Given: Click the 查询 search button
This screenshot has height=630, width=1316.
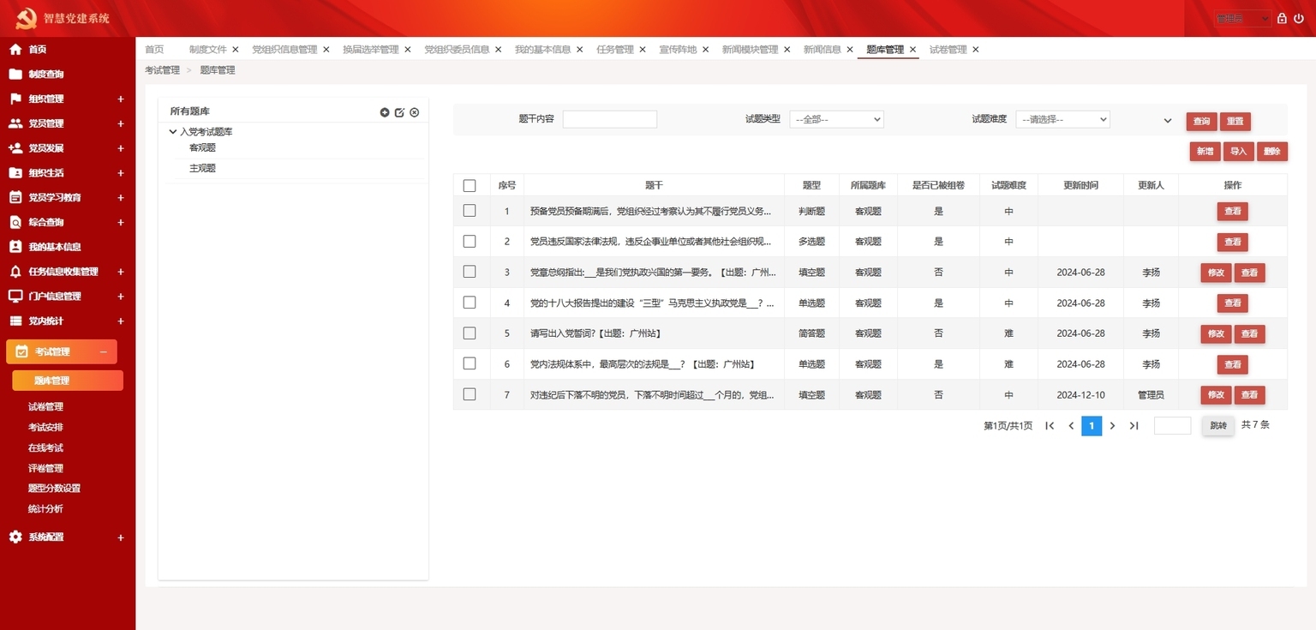Looking at the screenshot, I should tap(1202, 122).
